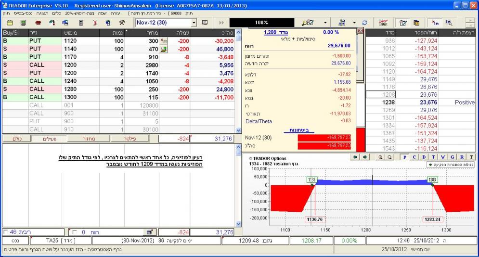Open the dropdown arrow beside the magnifier checklist icon
479x257 pixels.
[324, 23]
